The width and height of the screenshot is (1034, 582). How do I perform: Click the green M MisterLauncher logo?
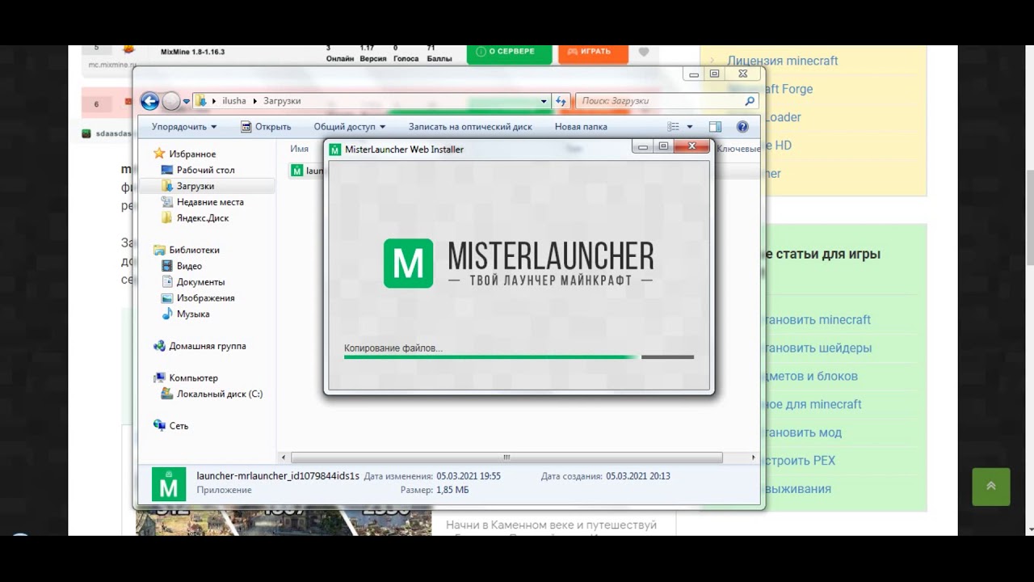click(408, 263)
